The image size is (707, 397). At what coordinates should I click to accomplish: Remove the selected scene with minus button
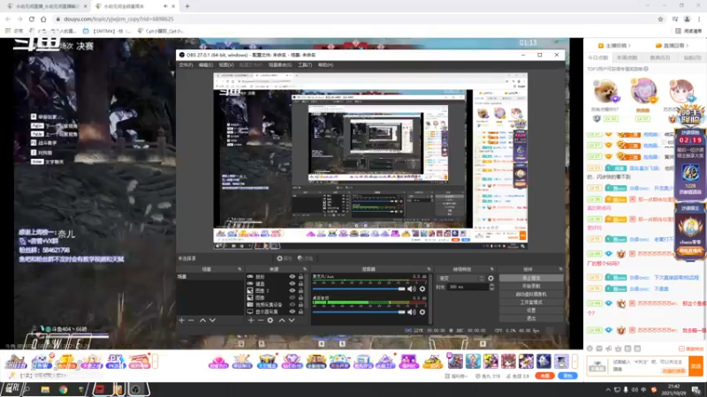coord(191,320)
